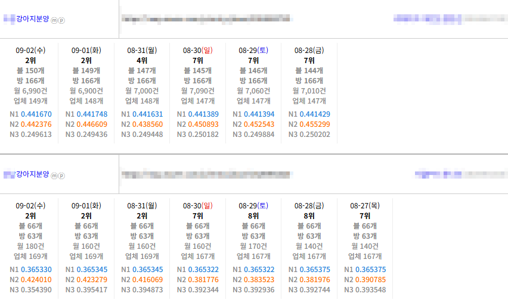Select N2 score 0.416069
508x303 pixels.
[x=148, y=279]
